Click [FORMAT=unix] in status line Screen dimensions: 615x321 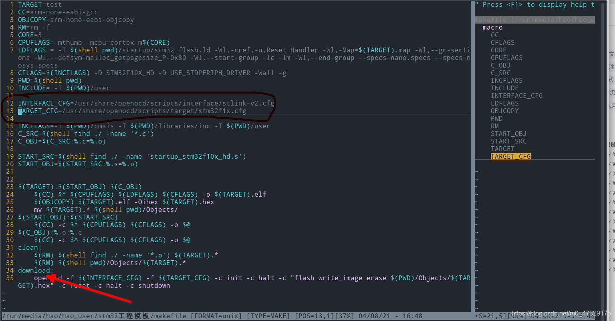click(216, 316)
